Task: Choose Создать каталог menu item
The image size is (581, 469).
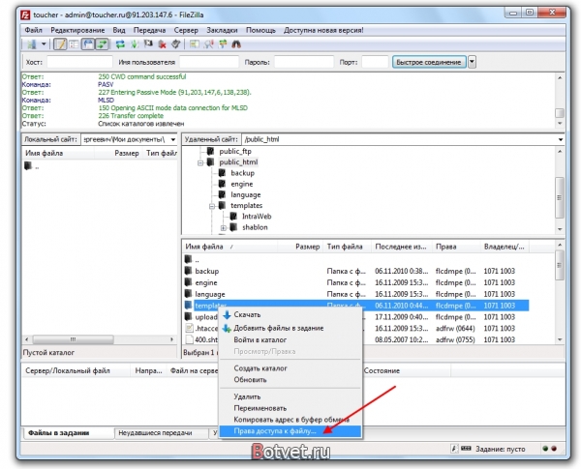Action: tap(290, 368)
